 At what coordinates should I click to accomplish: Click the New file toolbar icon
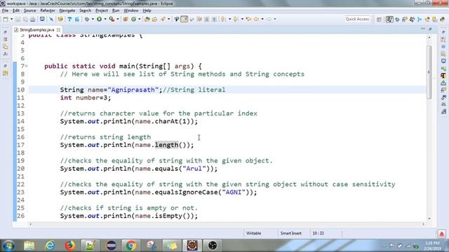tap(5, 19)
